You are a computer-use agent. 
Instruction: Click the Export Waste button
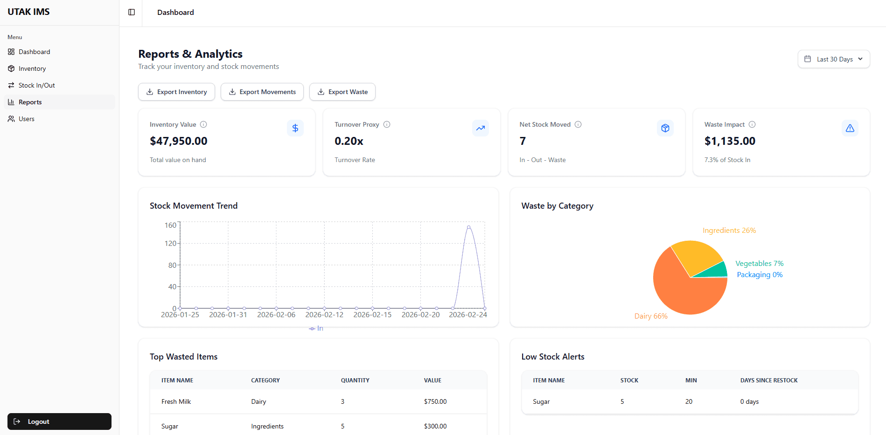342,92
